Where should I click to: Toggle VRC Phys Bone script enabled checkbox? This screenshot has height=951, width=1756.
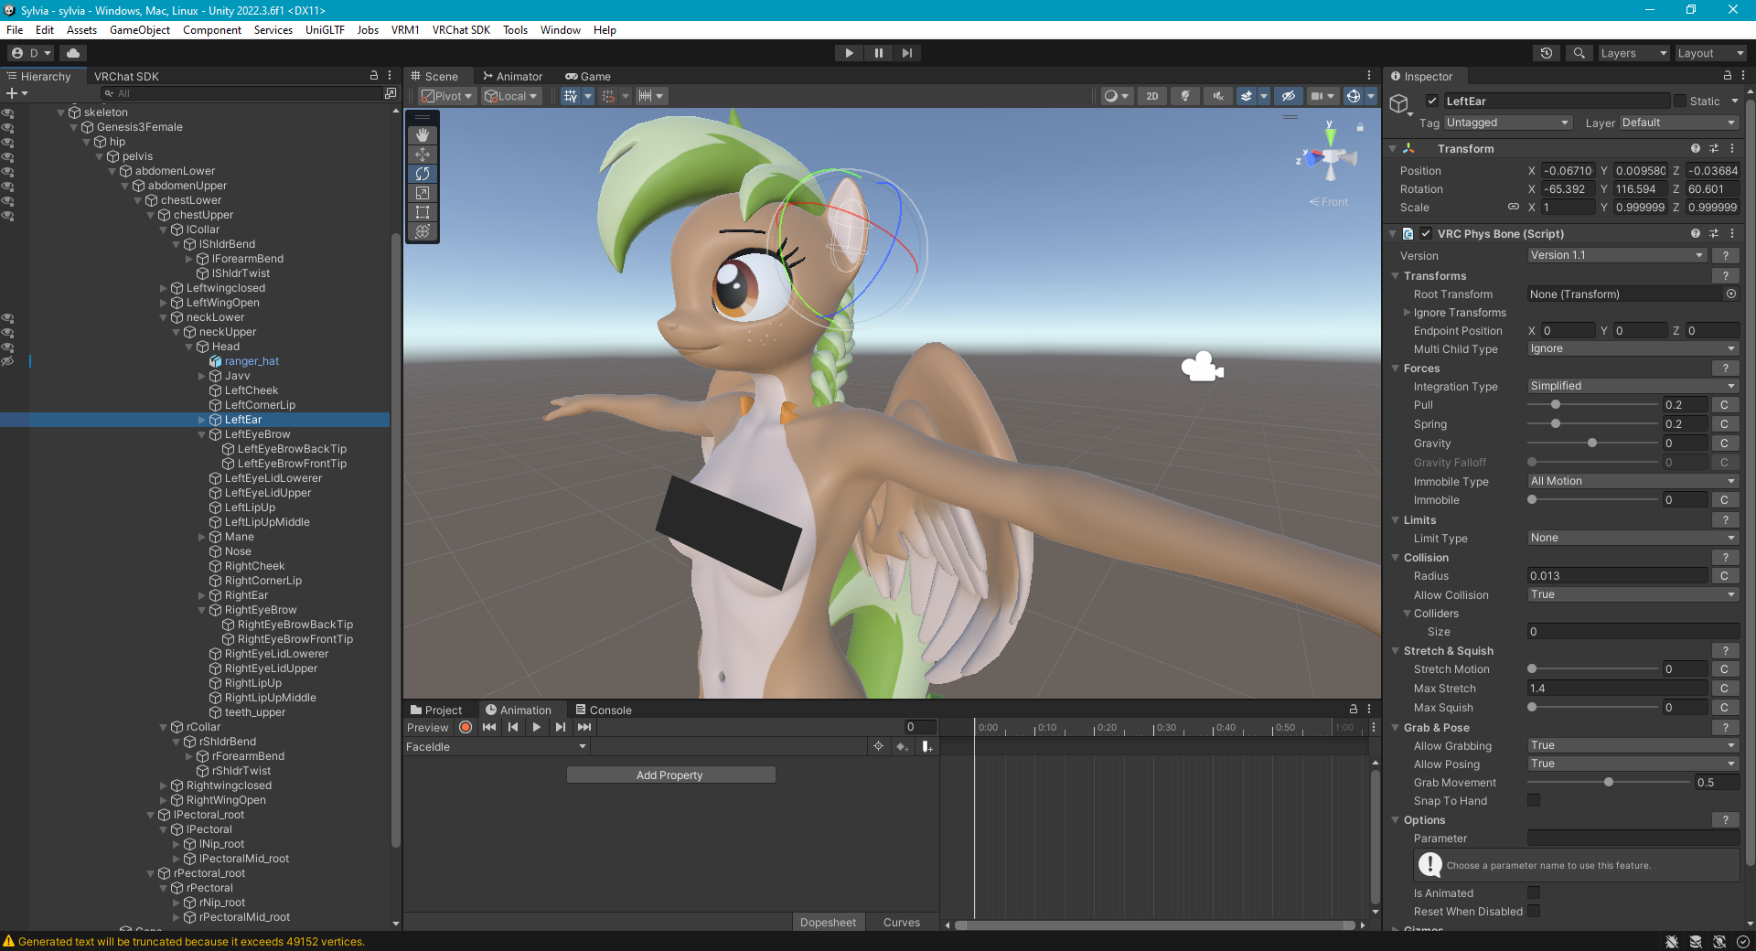point(1426,233)
